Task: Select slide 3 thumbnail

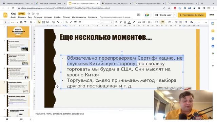Action: tap(18, 60)
